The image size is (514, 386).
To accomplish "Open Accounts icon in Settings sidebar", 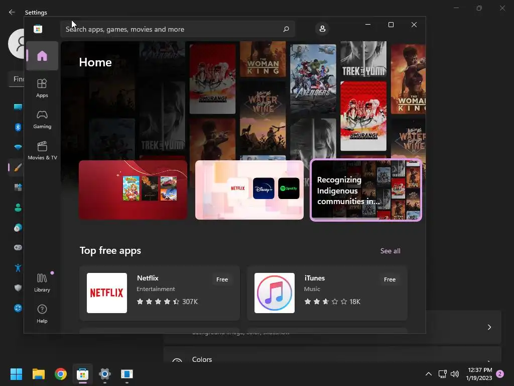I will pyautogui.click(x=18, y=208).
